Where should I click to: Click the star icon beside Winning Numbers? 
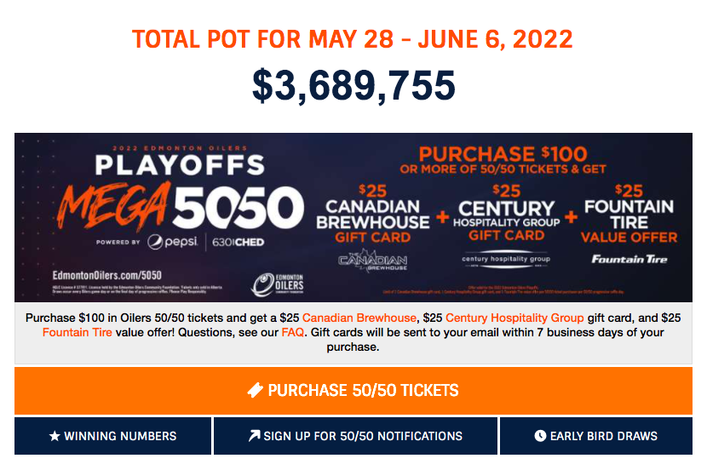[x=55, y=436]
